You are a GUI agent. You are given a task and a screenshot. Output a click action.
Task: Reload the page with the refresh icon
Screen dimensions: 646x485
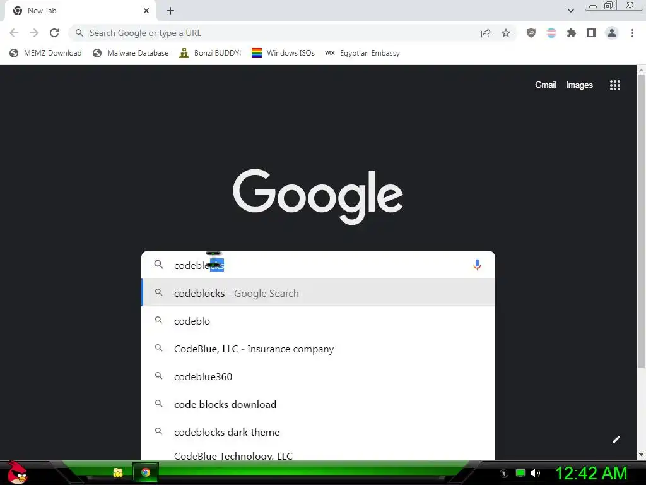pyautogui.click(x=54, y=33)
